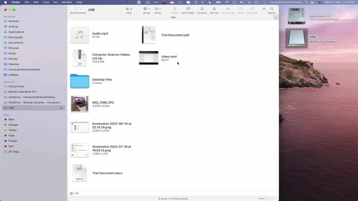Open Wi-Fi status in menu bar
Screen dimensions: 358x201
pyautogui.click(x=227, y=2)
